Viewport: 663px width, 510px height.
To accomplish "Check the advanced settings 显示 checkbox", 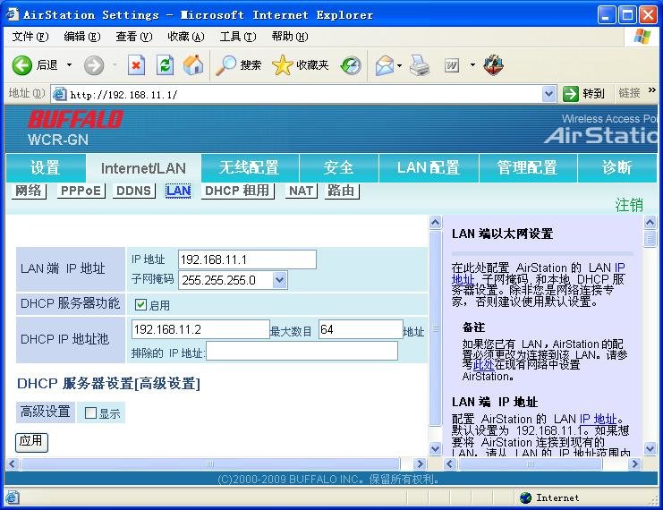I will [90, 413].
